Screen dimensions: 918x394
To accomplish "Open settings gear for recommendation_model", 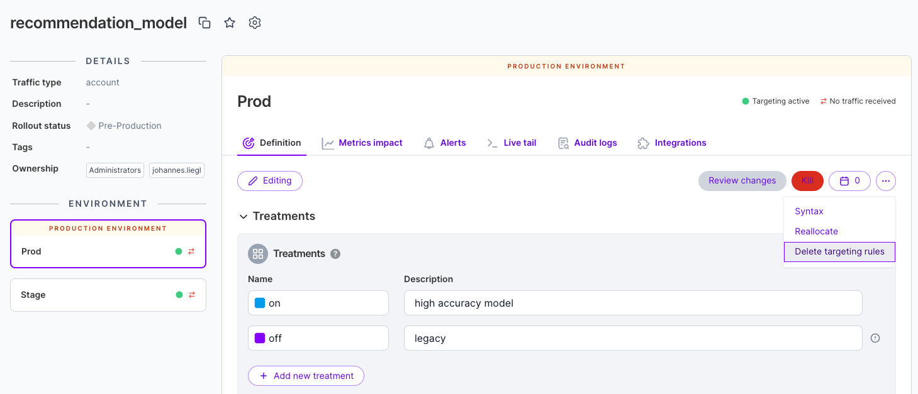I will [255, 23].
